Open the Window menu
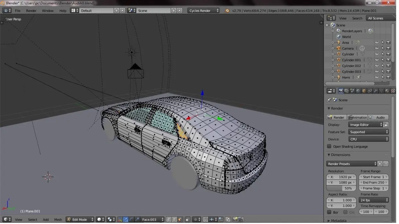The image size is (399, 224). pyautogui.click(x=48, y=11)
